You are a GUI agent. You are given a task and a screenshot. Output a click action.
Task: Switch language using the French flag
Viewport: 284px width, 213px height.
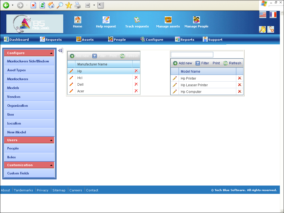coord(273,15)
